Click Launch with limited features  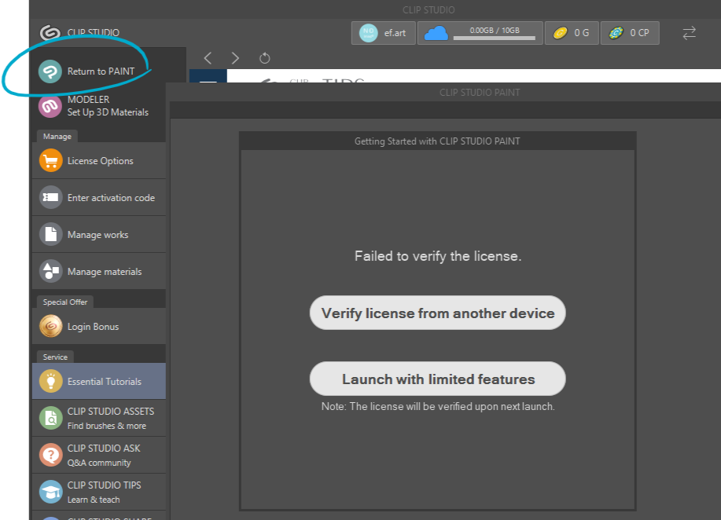[x=438, y=379]
